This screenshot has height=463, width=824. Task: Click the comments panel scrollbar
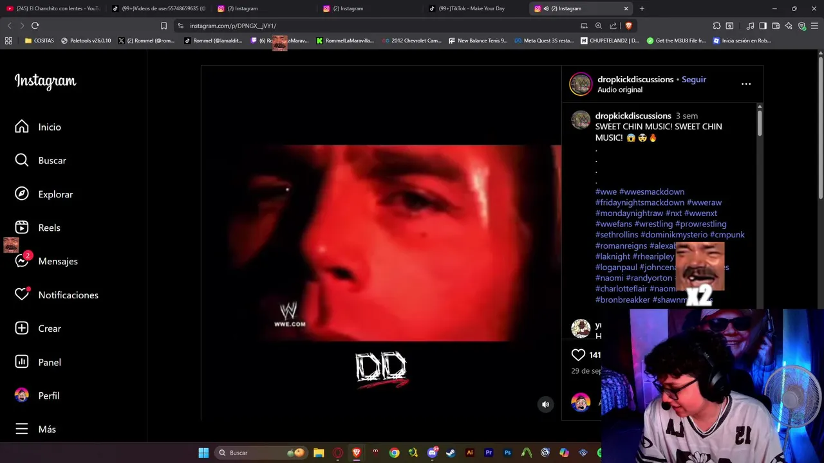[x=760, y=122]
